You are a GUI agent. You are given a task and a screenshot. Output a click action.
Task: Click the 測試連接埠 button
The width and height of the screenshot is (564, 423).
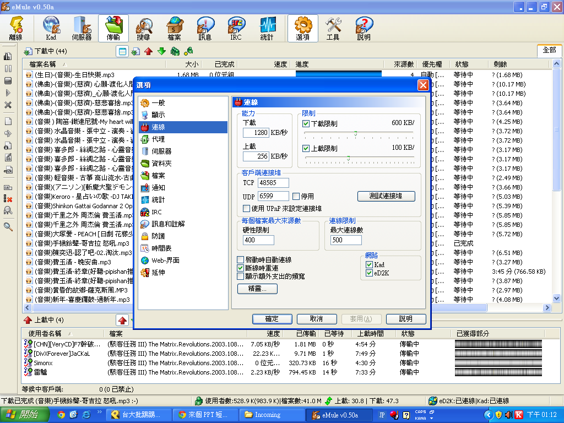click(x=386, y=196)
